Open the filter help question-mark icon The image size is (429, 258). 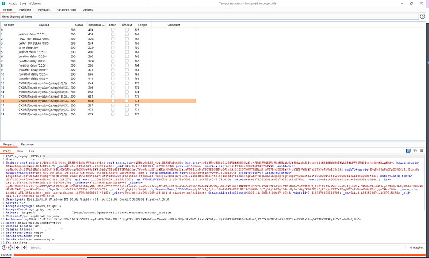coord(423,17)
